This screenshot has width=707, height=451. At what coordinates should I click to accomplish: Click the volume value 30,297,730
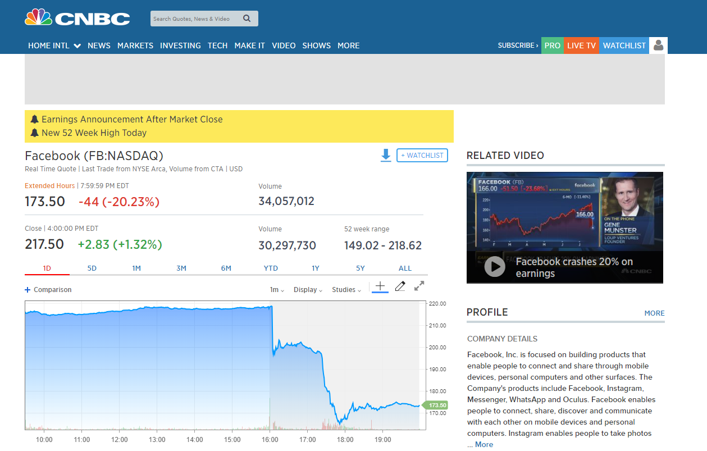[287, 245]
